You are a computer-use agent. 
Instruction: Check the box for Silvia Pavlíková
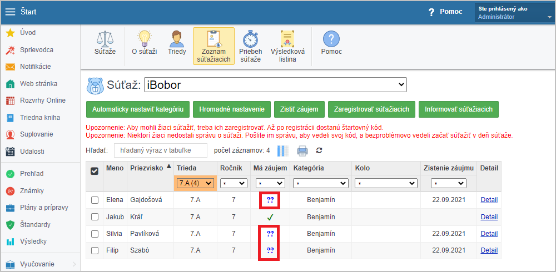(95, 234)
